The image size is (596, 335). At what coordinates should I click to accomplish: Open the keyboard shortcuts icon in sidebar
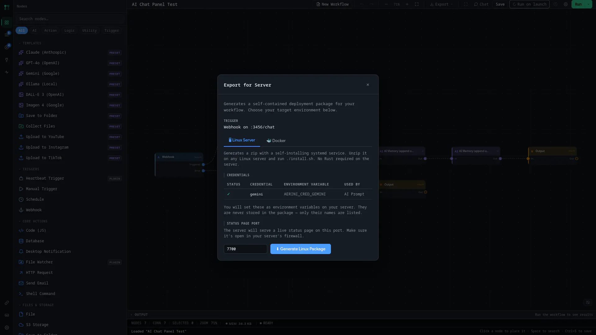click(x=7, y=315)
